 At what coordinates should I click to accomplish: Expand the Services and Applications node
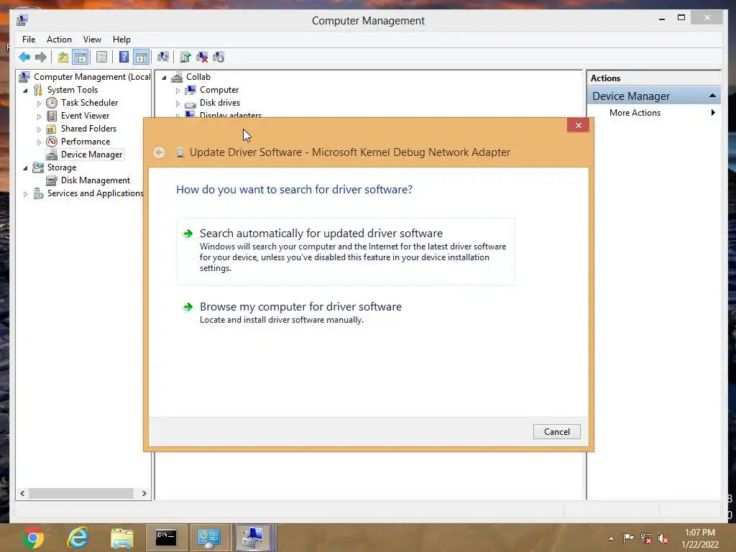(x=25, y=194)
